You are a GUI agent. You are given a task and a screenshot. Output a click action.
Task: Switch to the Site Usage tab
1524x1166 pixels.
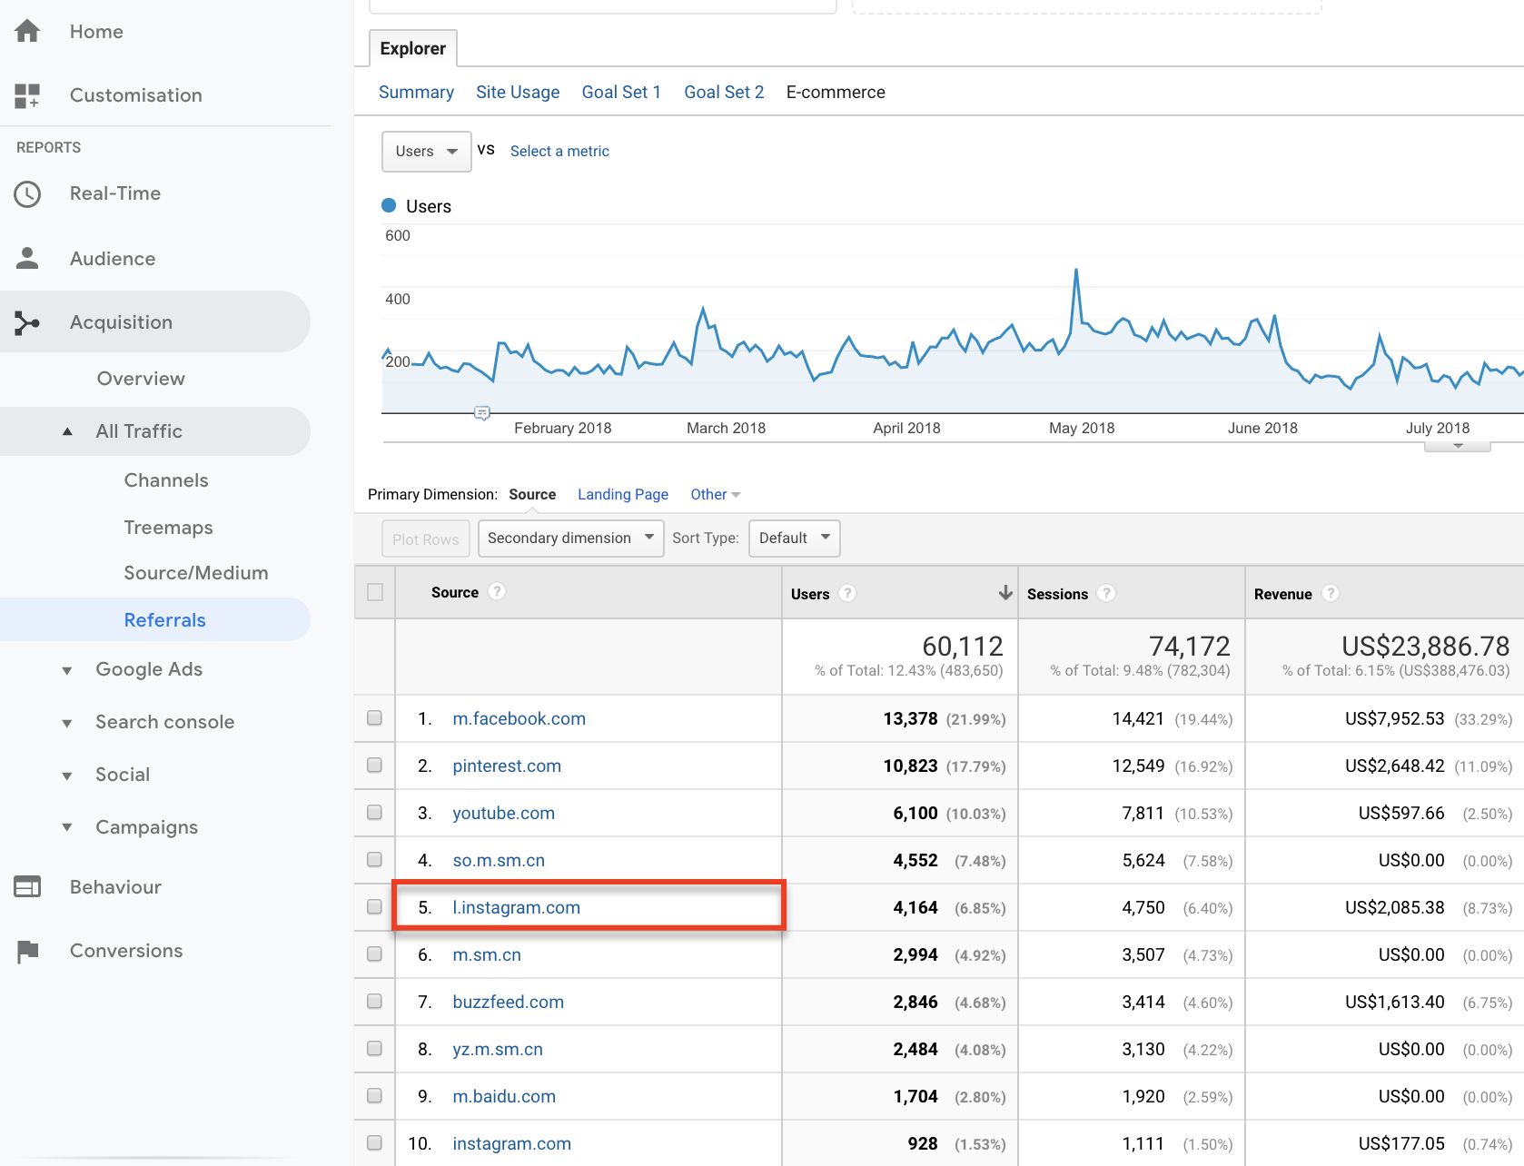(x=518, y=92)
